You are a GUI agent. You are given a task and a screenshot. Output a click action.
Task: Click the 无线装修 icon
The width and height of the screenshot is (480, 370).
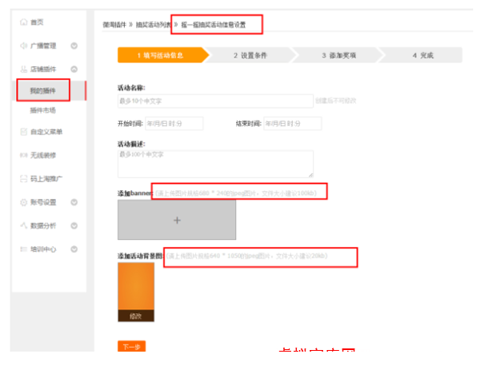[23, 155]
